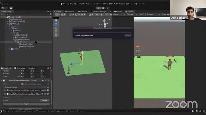
Task: Collapse the Enemy object
Action: 10,28
